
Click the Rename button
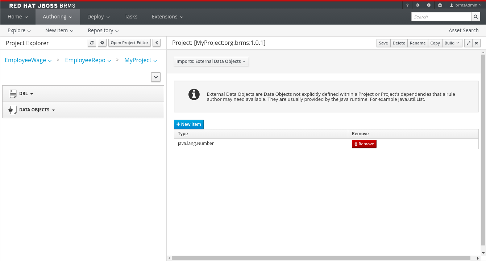pyautogui.click(x=418, y=43)
